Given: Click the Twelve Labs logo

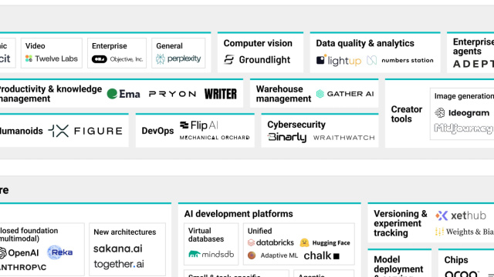Looking at the screenshot, I should (52, 58).
